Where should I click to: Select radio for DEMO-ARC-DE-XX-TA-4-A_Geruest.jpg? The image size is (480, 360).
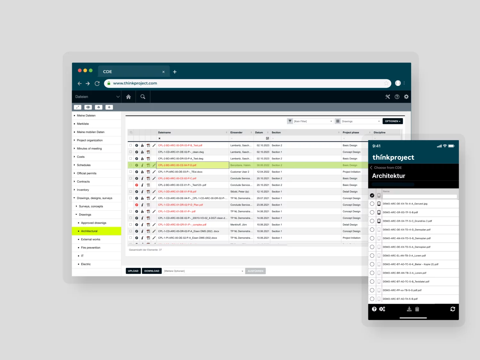coord(372,204)
